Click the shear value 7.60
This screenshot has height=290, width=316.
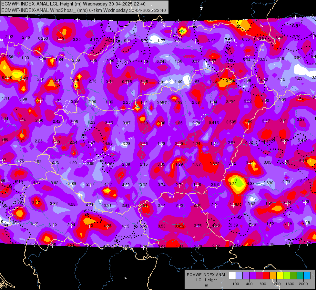click(x=229, y=40)
